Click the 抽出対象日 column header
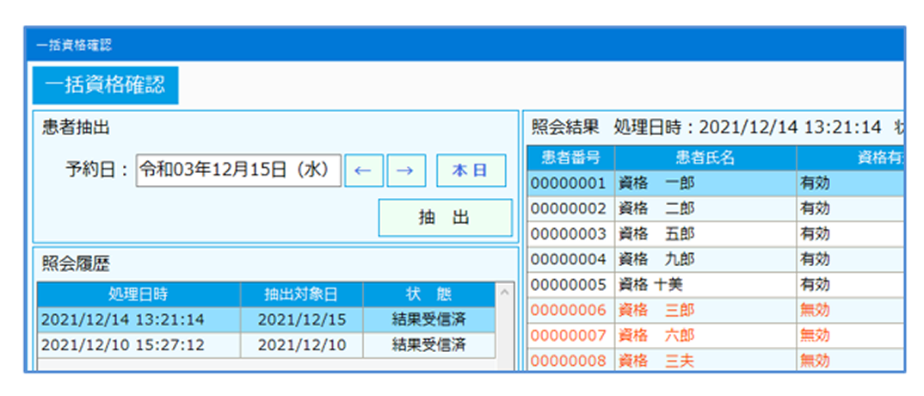 (302, 294)
